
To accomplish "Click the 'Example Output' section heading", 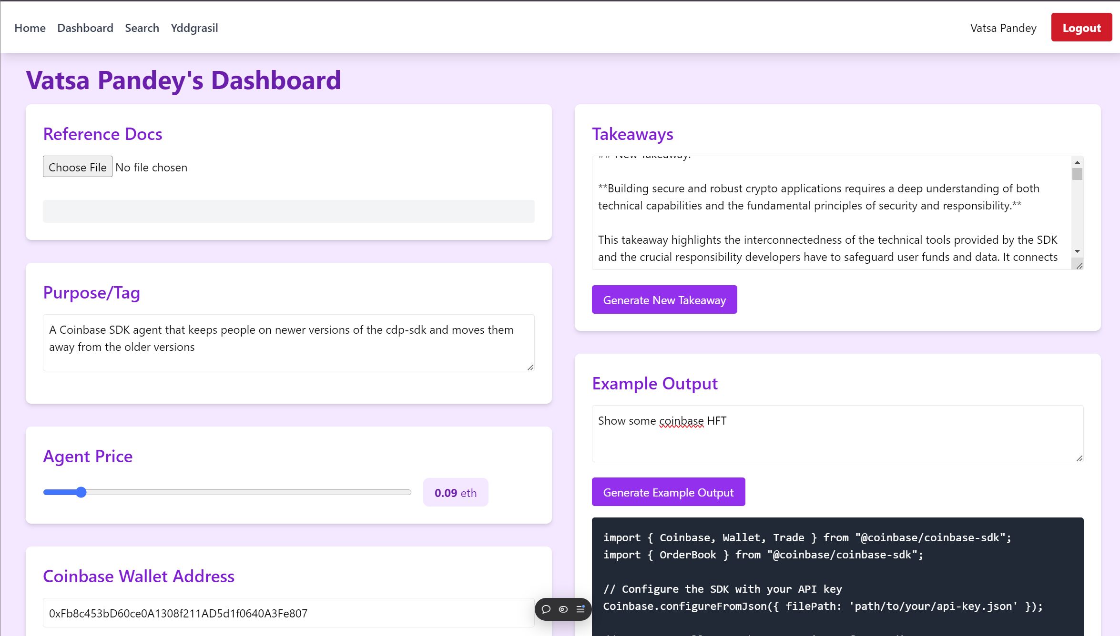I will pos(654,384).
